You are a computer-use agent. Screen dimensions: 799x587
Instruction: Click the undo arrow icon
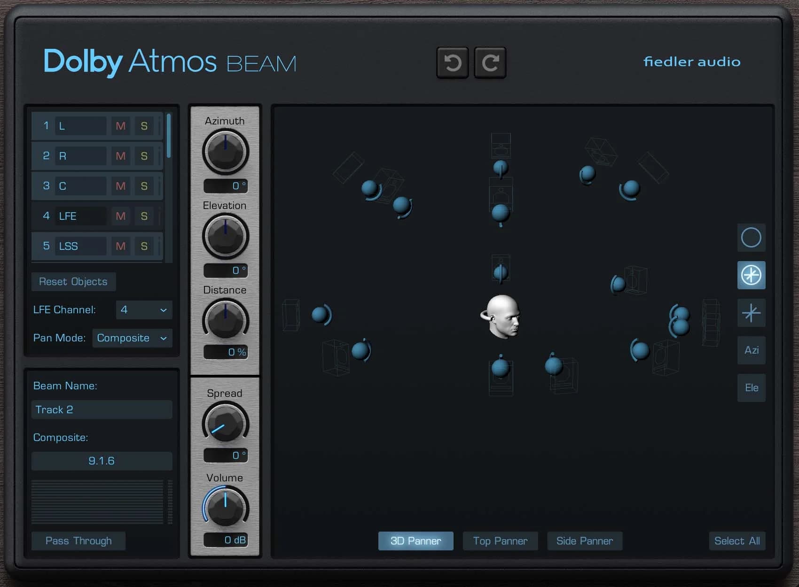tap(452, 62)
